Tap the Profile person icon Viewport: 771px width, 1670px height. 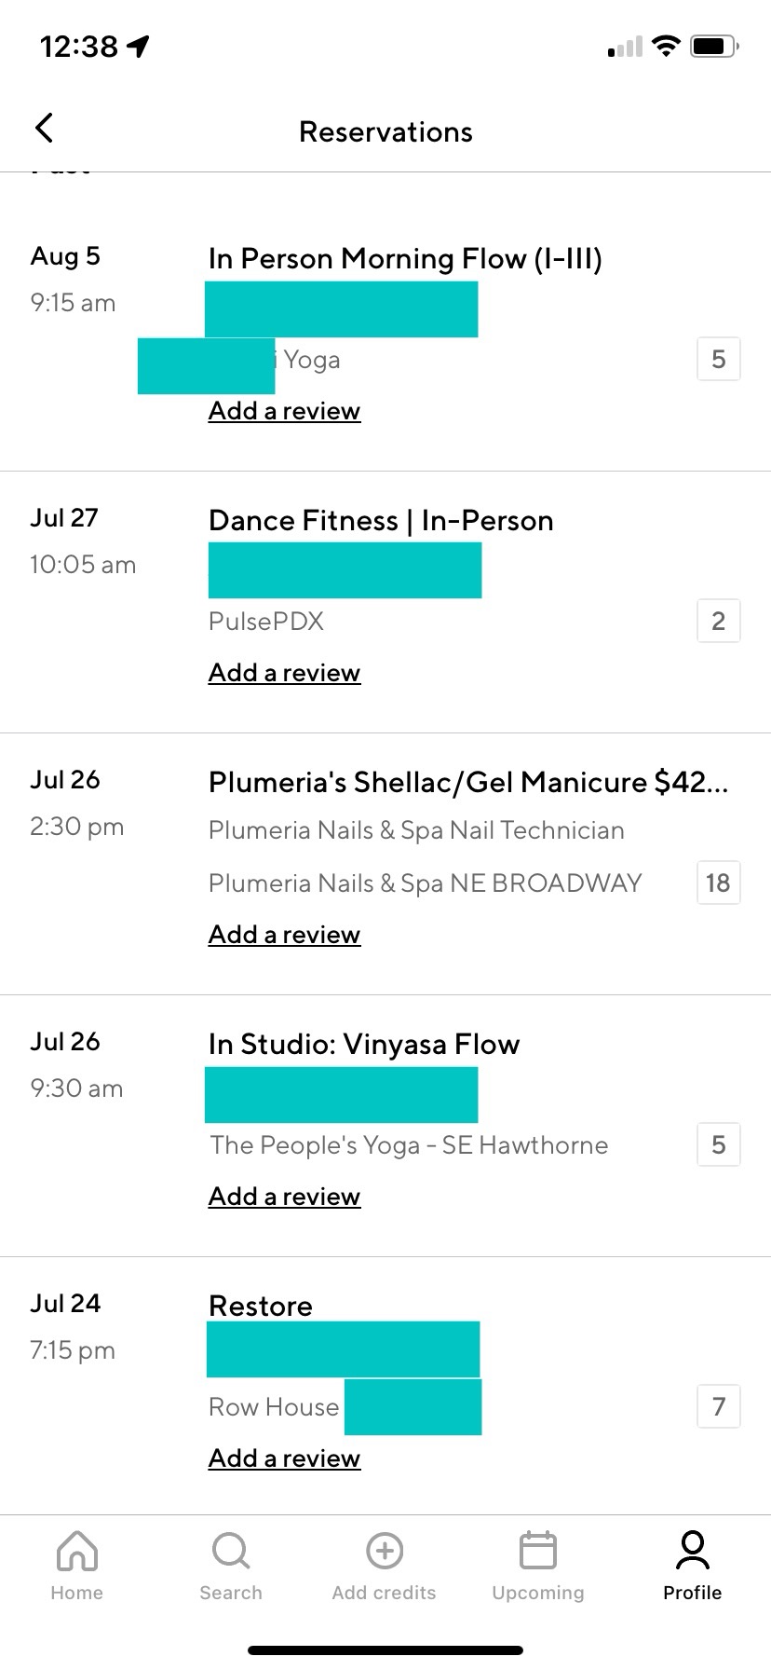[692, 1551]
